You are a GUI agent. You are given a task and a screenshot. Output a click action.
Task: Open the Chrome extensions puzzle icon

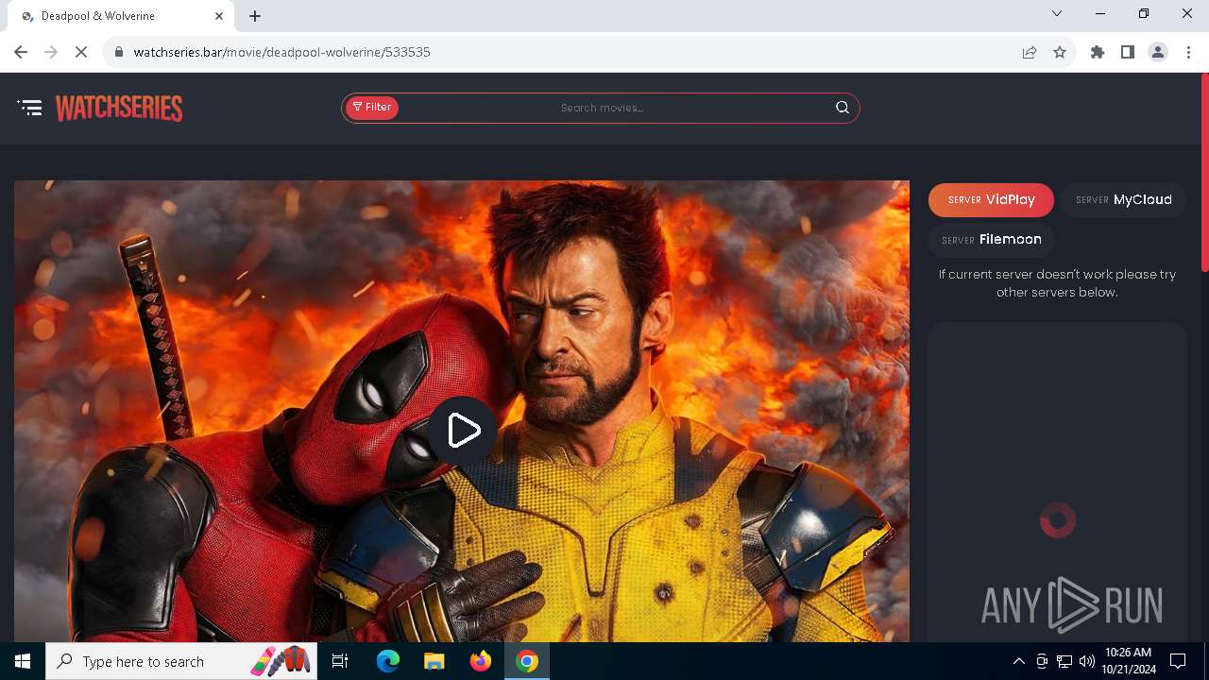tap(1098, 52)
